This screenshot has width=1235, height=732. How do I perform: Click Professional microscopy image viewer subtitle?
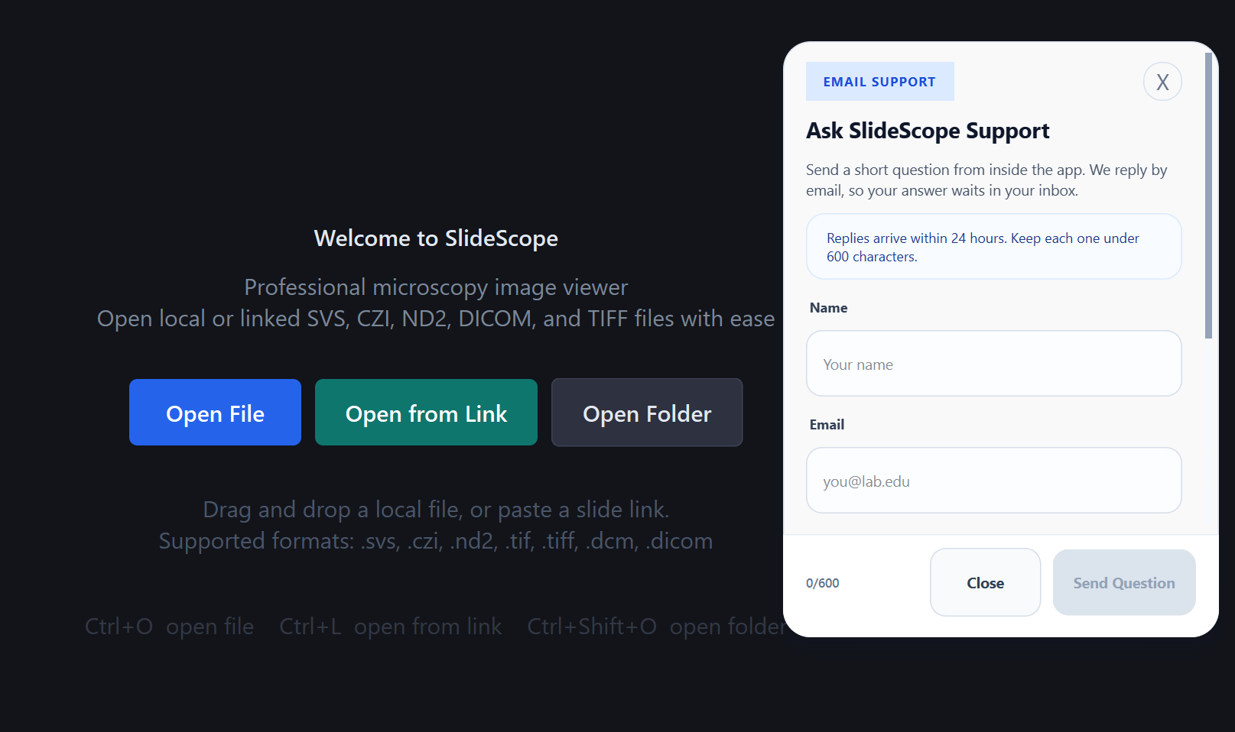pos(436,287)
